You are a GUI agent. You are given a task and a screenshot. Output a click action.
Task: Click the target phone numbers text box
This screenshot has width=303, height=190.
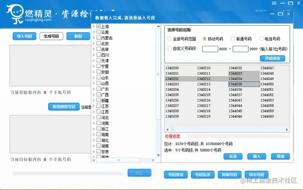click(x=50, y=134)
